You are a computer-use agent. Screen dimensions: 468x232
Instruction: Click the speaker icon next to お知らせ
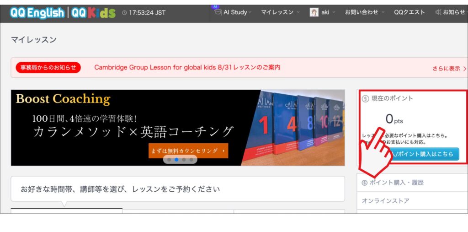pyautogui.click(x=438, y=12)
